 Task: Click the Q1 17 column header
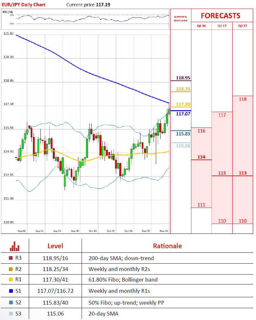(222, 26)
